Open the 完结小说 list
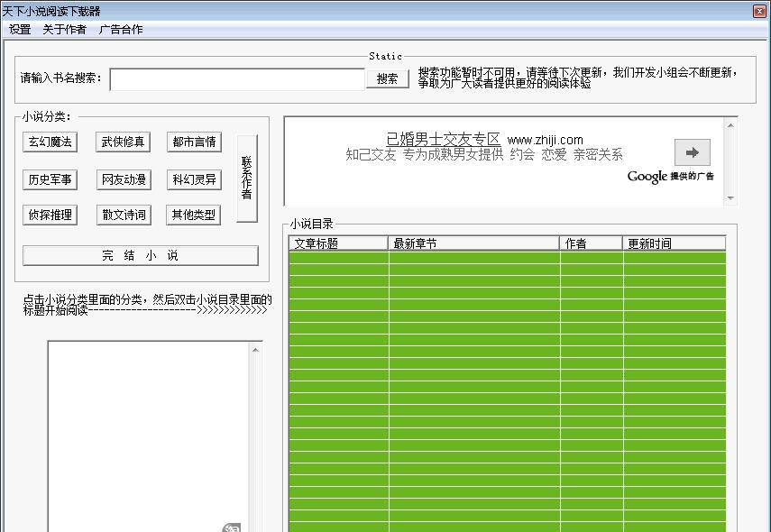Screen dimensions: 771x532 pyautogui.click(x=141, y=256)
